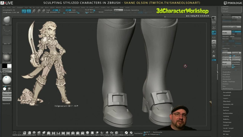Toggle the Smt option beside Divide
Screen dimensions: 243x137
(236, 32)
